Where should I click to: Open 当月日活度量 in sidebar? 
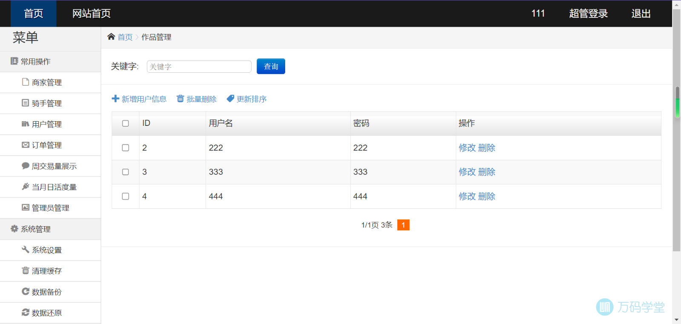(50, 187)
